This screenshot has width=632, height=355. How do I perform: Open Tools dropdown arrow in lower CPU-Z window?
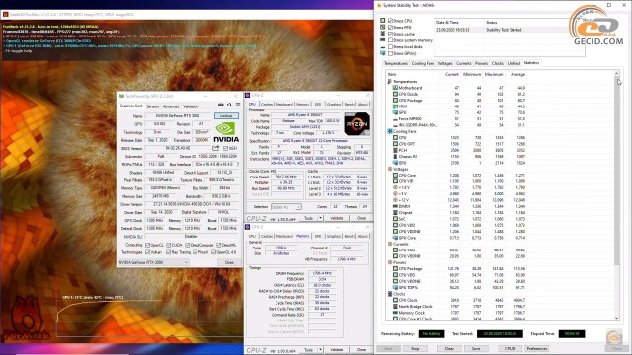pyautogui.click(x=320, y=350)
